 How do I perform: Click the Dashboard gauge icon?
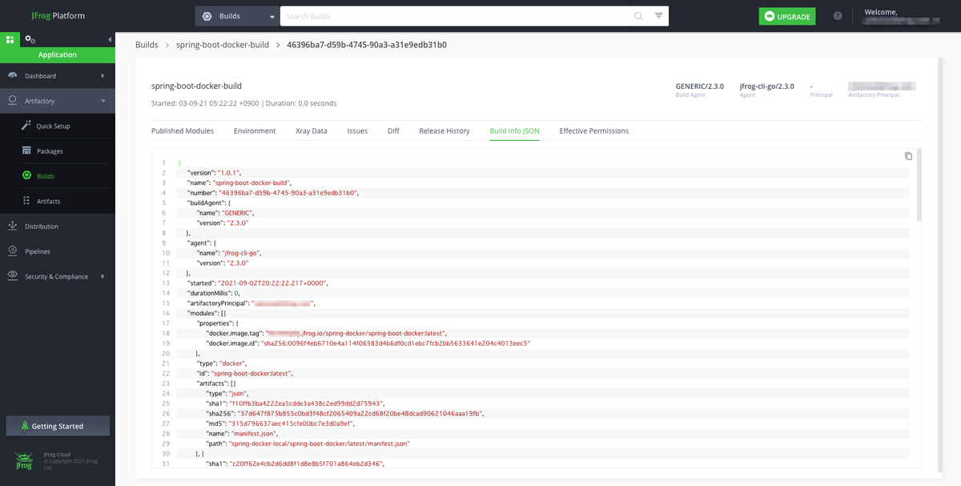coord(13,75)
